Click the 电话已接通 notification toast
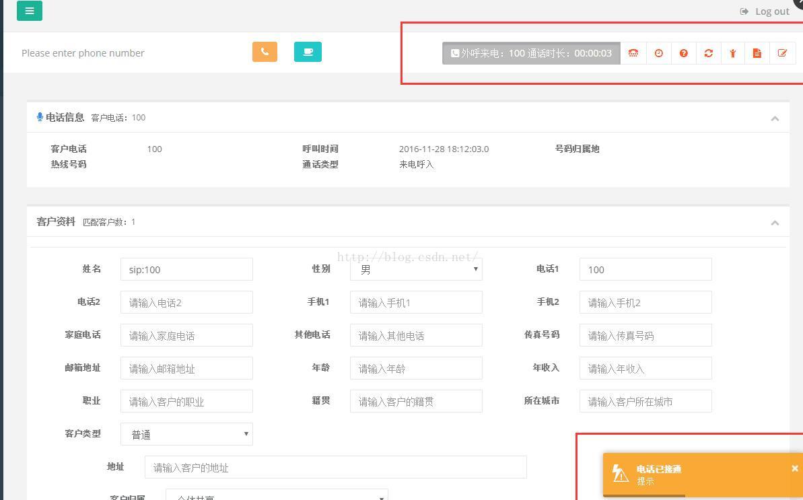This screenshot has width=803, height=500. point(703,475)
